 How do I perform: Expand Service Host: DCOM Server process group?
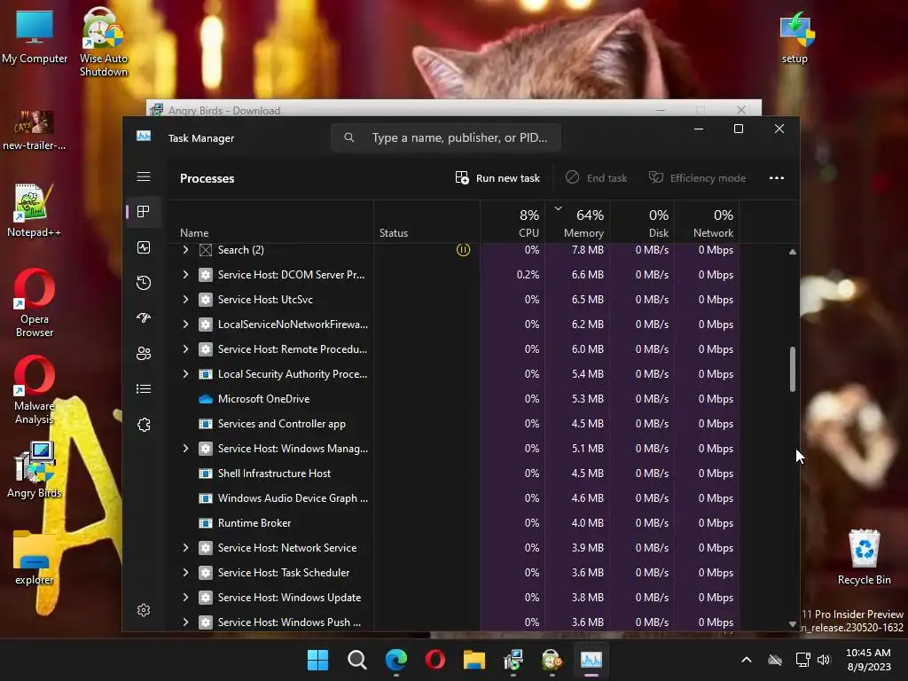[x=185, y=275]
